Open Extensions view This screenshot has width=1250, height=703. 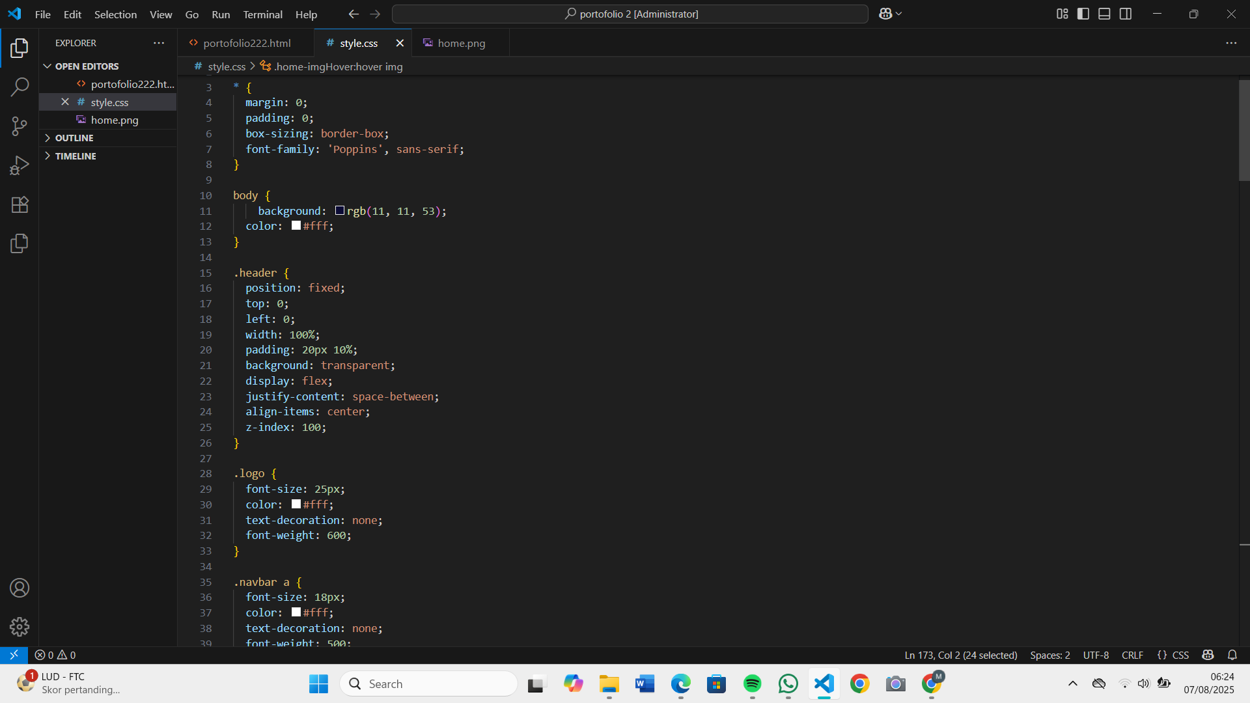20,204
